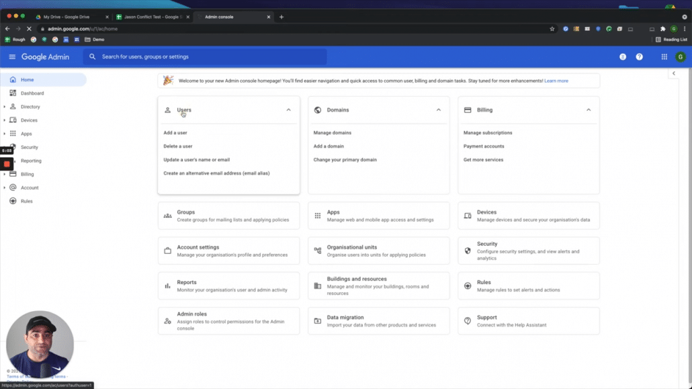Expand the Account sidebar arrow

5,187
